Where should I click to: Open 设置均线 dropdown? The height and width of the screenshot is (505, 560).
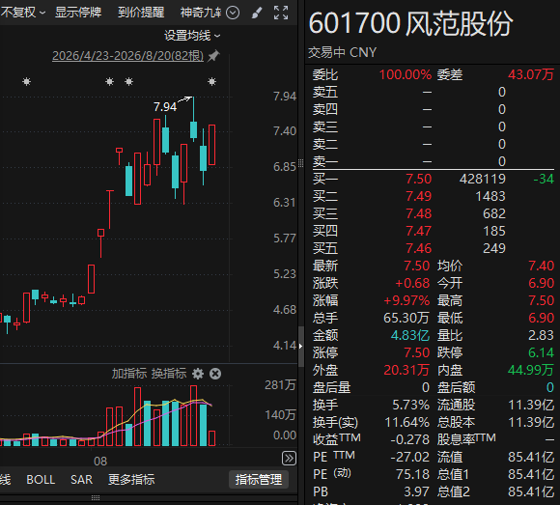point(192,36)
